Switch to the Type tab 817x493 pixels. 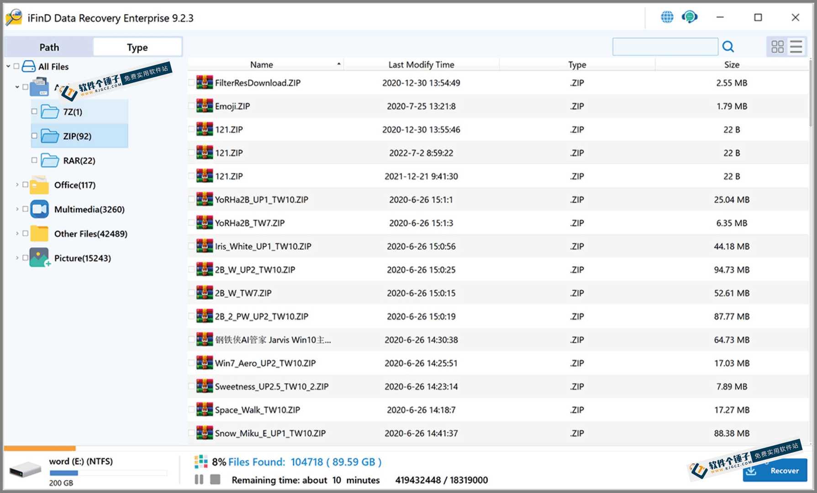click(137, 47)
